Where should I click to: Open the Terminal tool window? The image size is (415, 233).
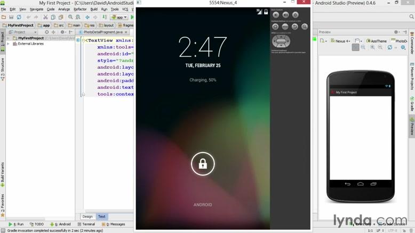(x=86, y=224)
